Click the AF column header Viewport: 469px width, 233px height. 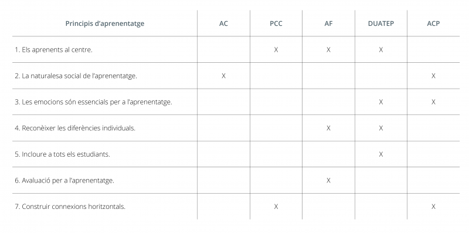point(328,23)
